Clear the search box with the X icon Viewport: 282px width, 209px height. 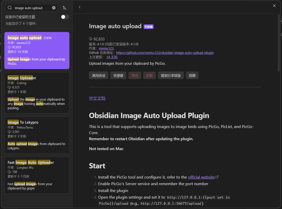point(53,8)
